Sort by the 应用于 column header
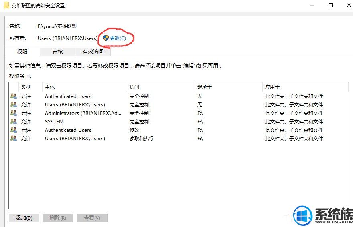Viewport: 353px width, 227px height. tap(305, 87)
